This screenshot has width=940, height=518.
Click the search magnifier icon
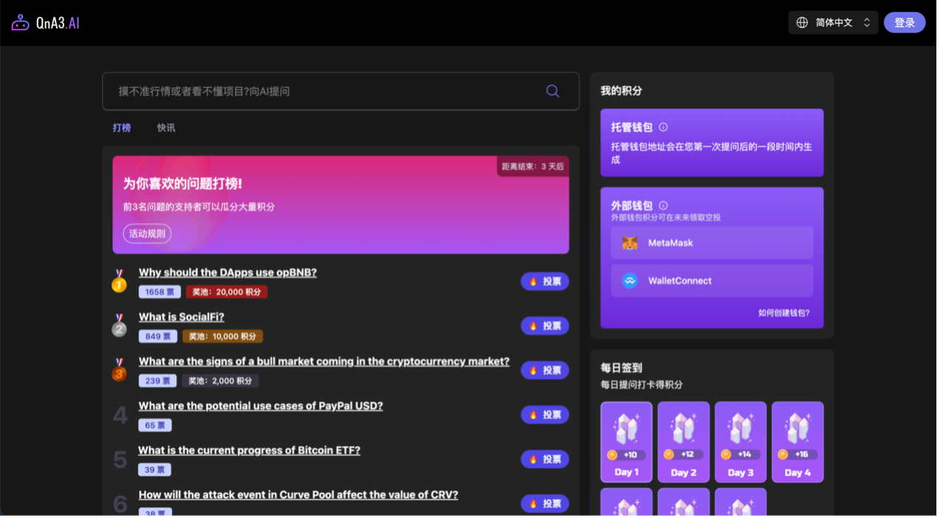pyautogui.click(x=552, y=91)
